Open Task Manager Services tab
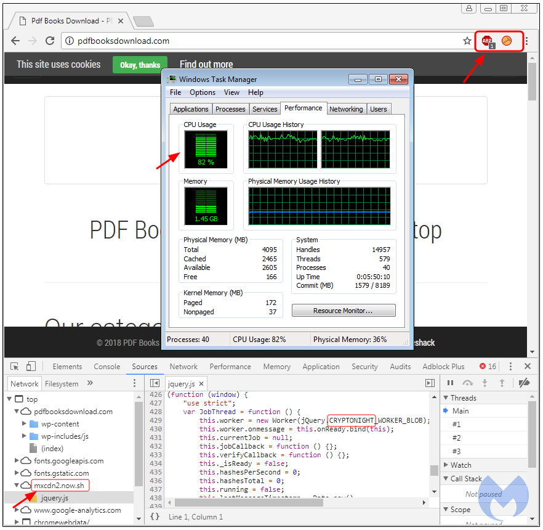The height and width of the screenshot is (530, 543). (265, 109)
